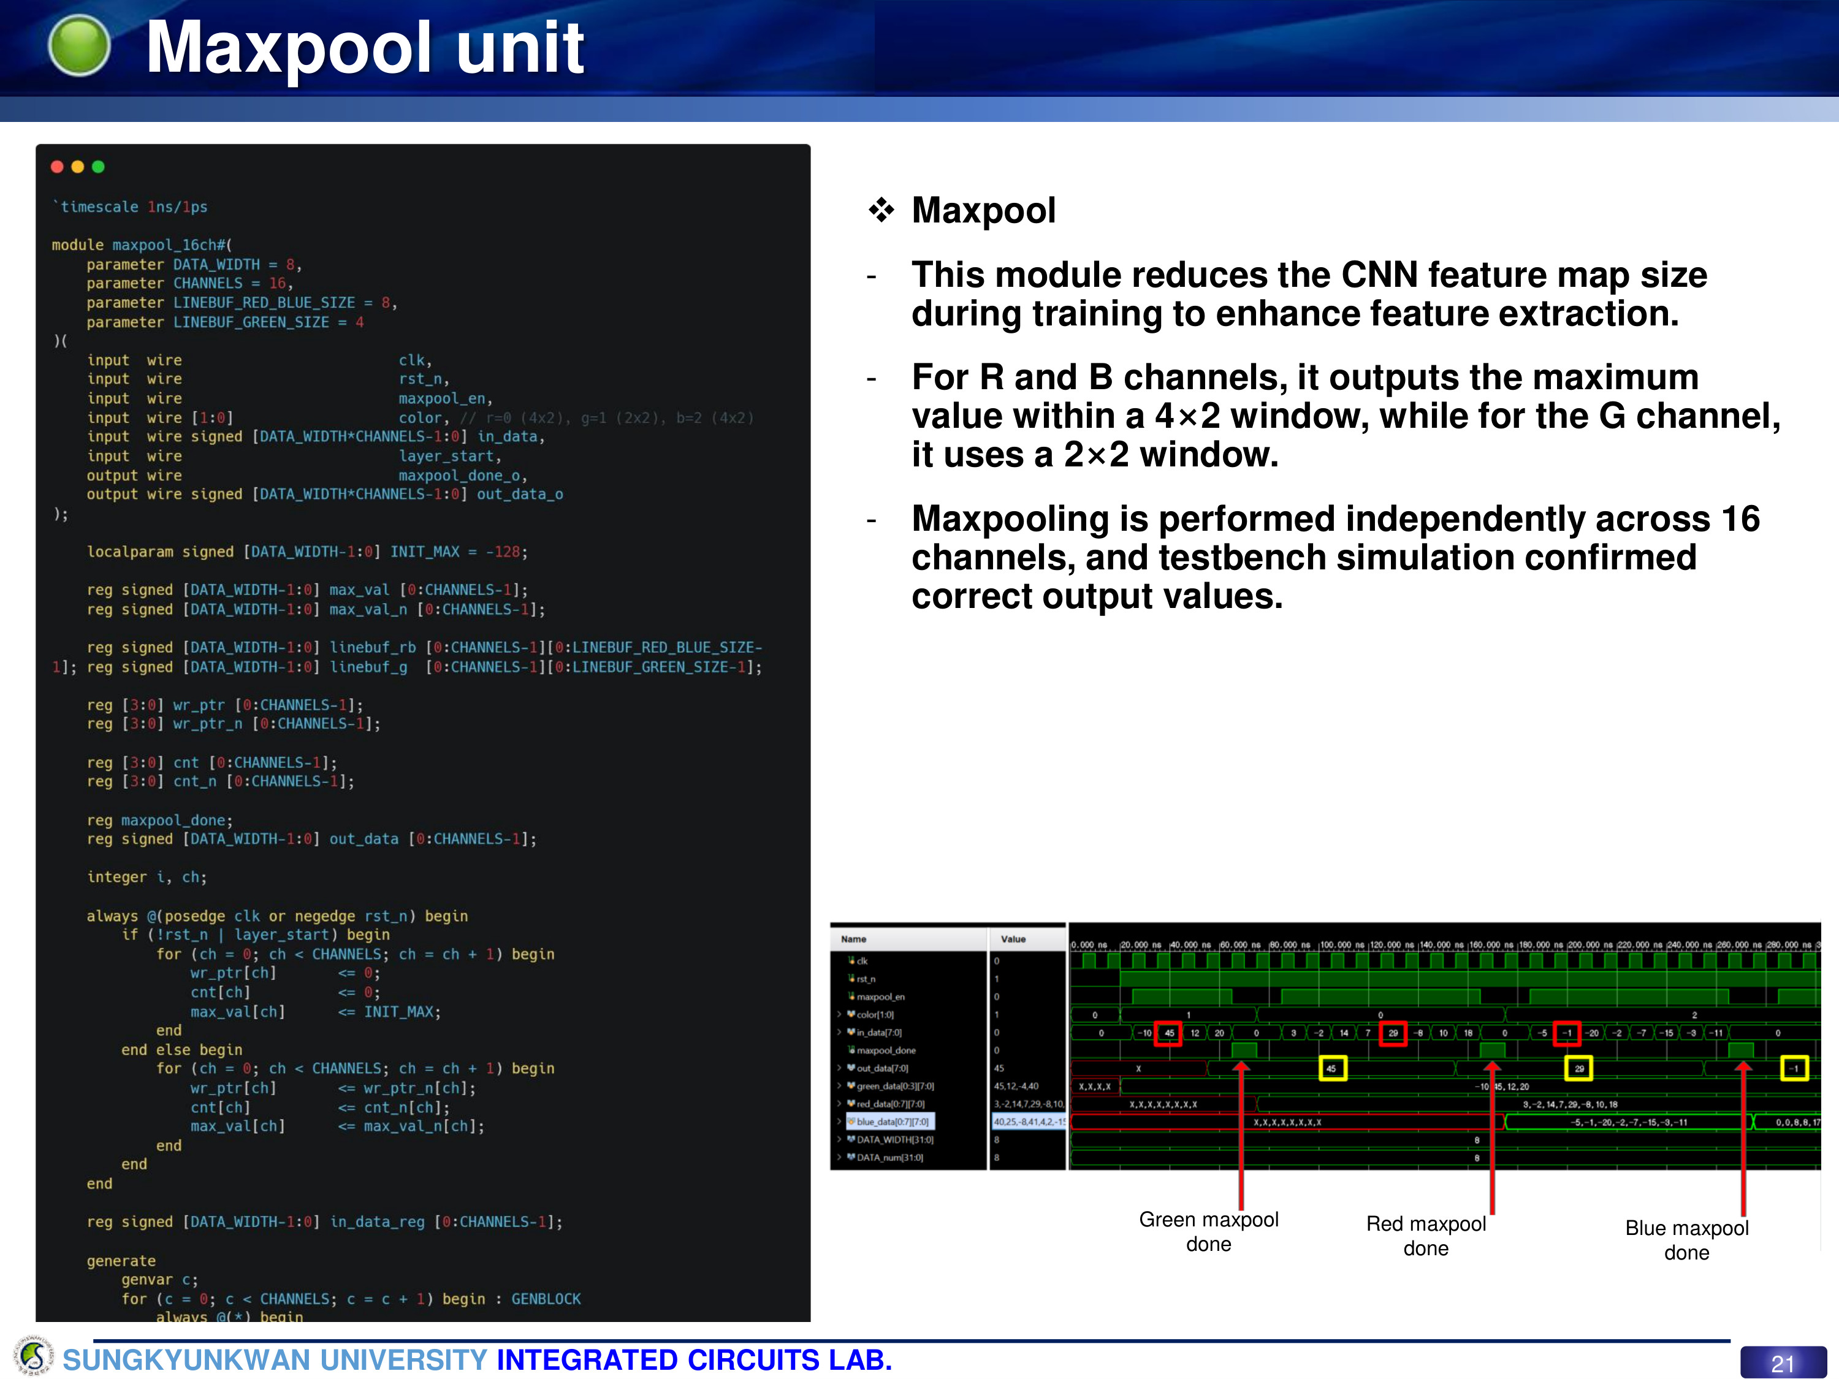
Task: Click the in_data waveform value 29
Action: pos(1393,1033)
